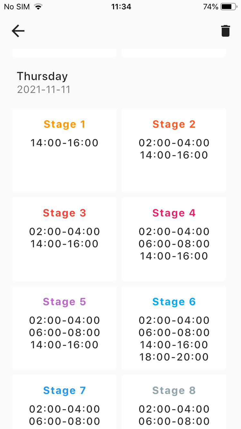Viewport: 241px width, 429px height.
Task: Tap the Stage 6 heading
Action: coord(174,302)
